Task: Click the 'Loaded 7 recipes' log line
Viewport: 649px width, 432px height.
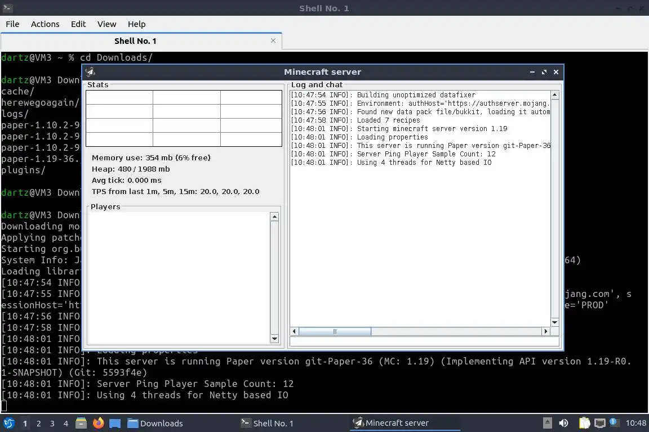Action: pyautogui.click(x=355, y=120)
